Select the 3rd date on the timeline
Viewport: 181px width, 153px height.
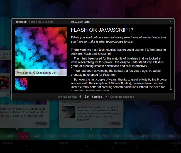pos(51,136)
